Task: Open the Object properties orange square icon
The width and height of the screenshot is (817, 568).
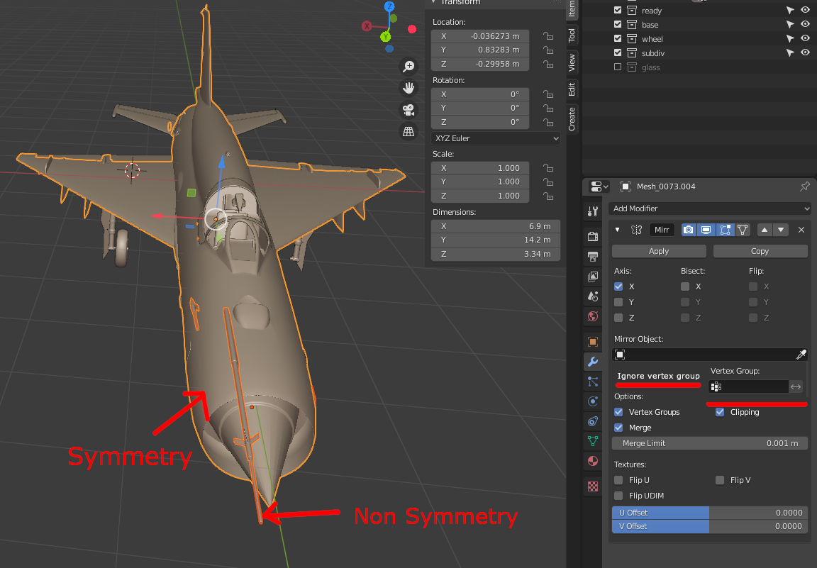Action: point(593,342)
